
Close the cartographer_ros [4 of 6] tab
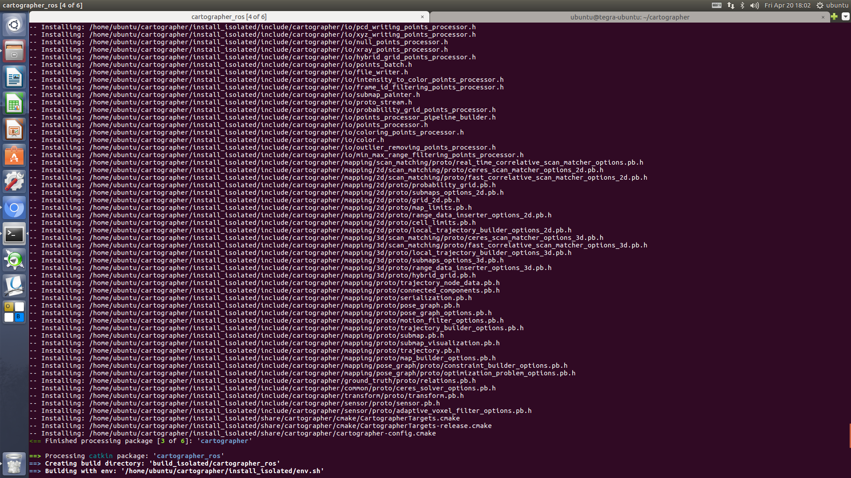point(422,17)
